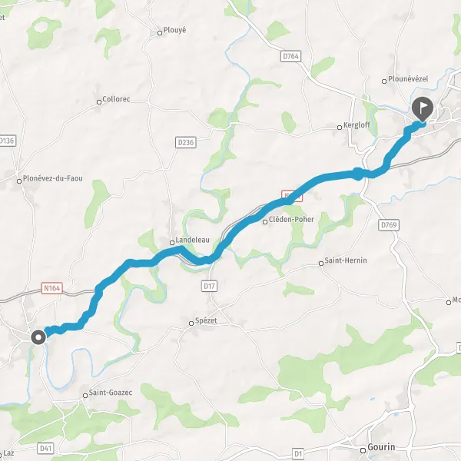Select the D764 road shield
This screenshot has height=461, width=461.
coord(290,56)
